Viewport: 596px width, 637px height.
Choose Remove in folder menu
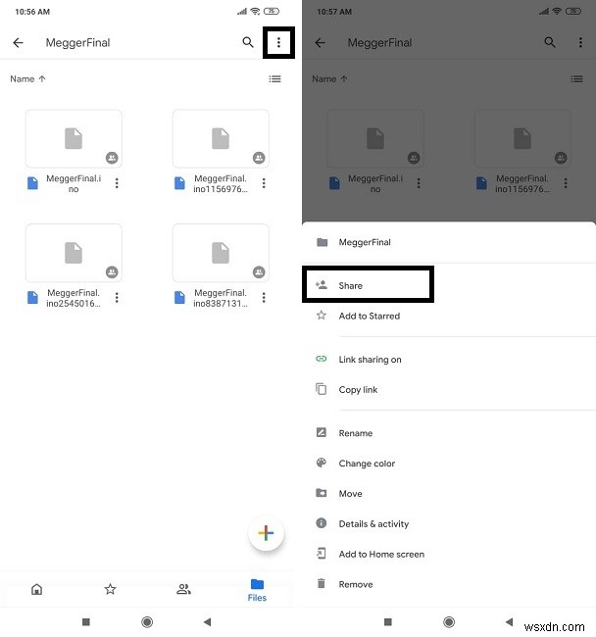click(x=449, y=584)
